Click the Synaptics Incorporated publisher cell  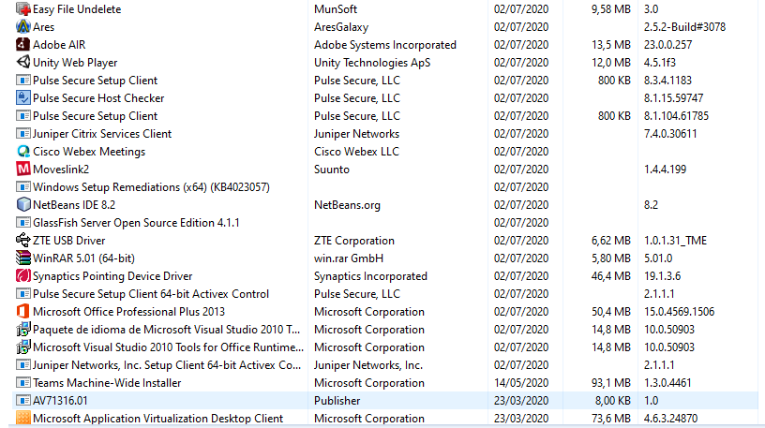point(371,276)
